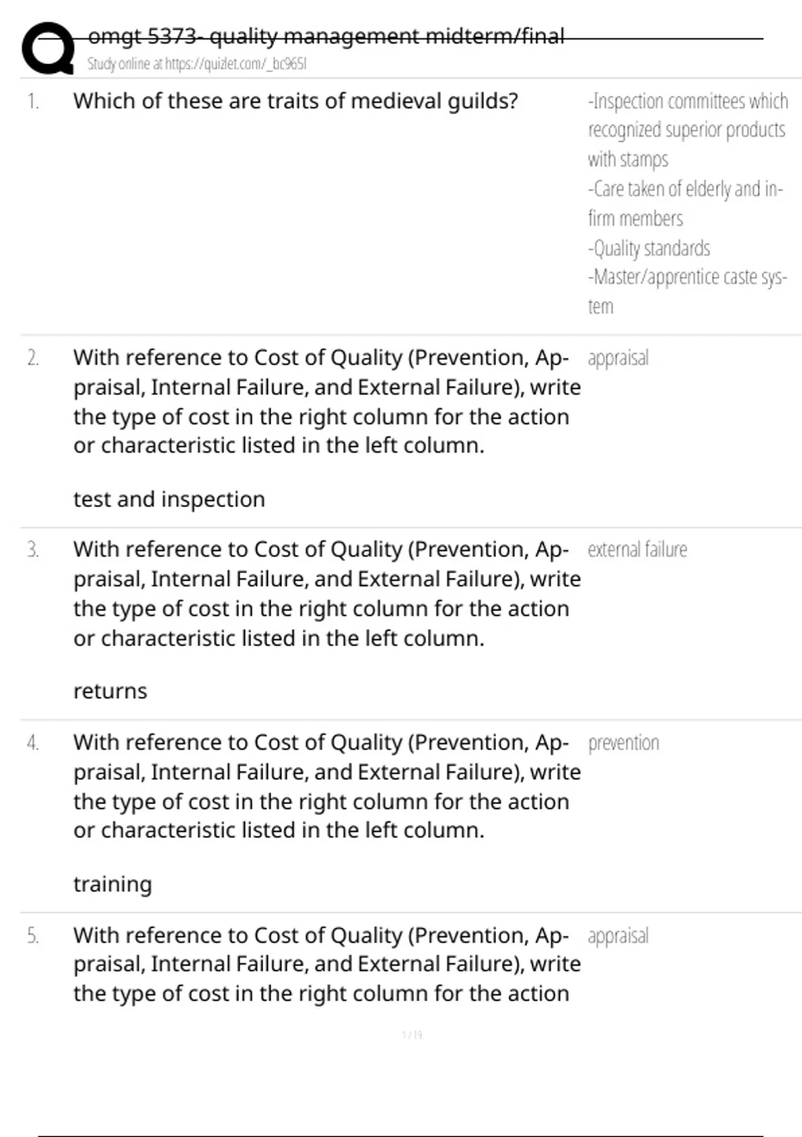The width and height of the screenshot is (802, 1137).
Task: Select question number 4
Action: pos(33,743)
